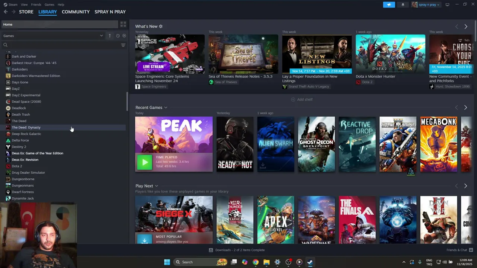Select Dwarf Fortress in game list
This screenshot has height=268, width=477.
[23, 192]
